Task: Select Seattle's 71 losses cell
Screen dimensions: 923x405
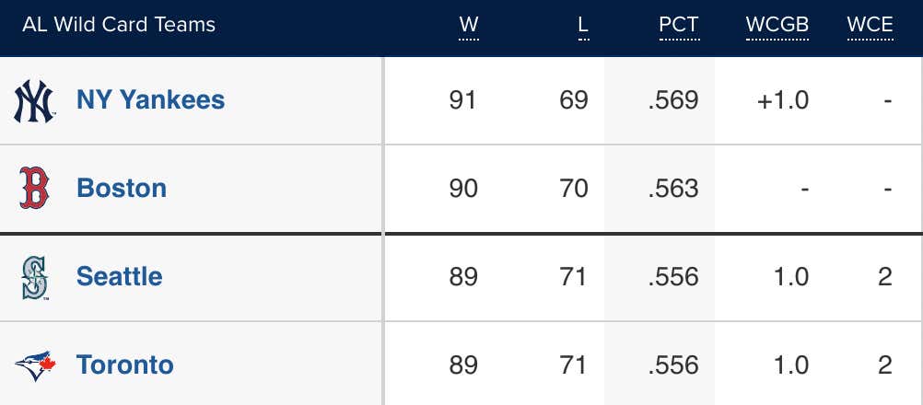Action: click(573, 277)
